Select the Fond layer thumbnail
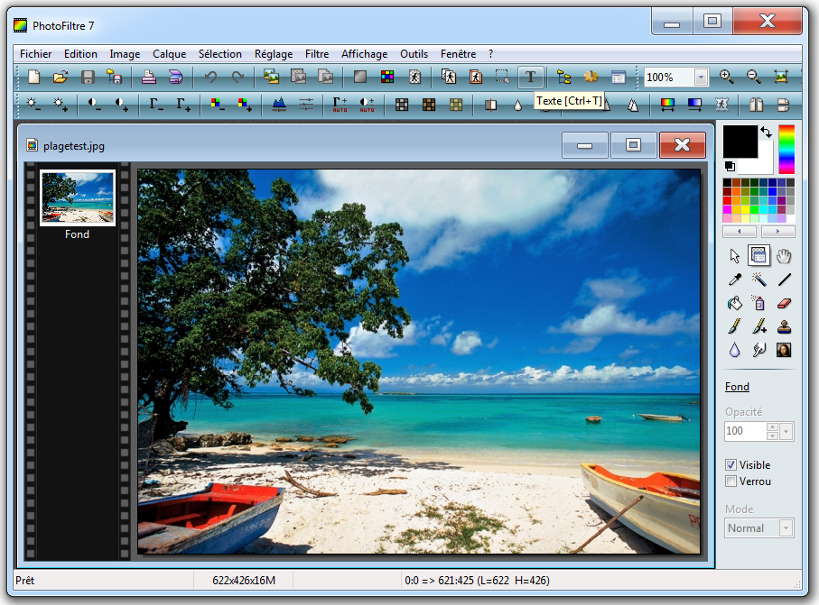The width and height of the screenshot is (819, 605). coord(78,197)
